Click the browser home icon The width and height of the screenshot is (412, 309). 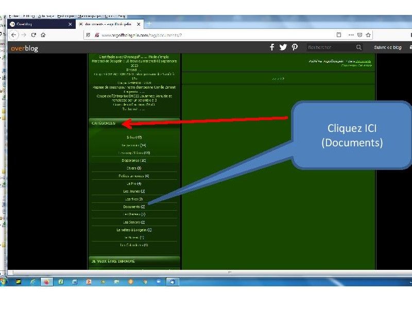point(43,35)
